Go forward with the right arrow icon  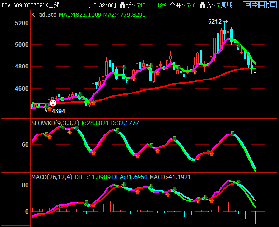pyautogui.click(x=255, y=5)
